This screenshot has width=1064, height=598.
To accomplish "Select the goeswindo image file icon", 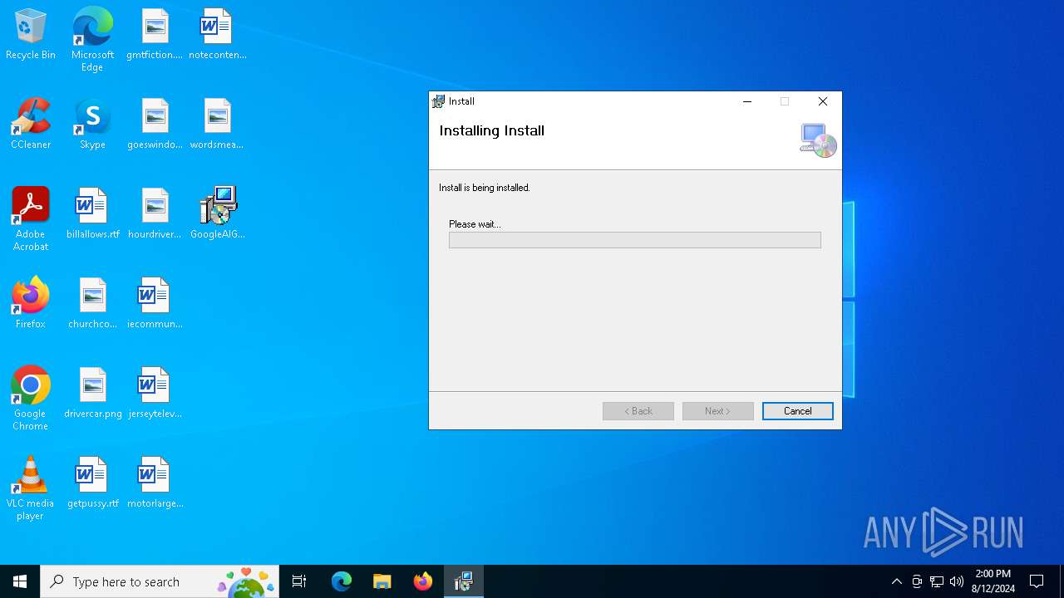I will [155, 125].
